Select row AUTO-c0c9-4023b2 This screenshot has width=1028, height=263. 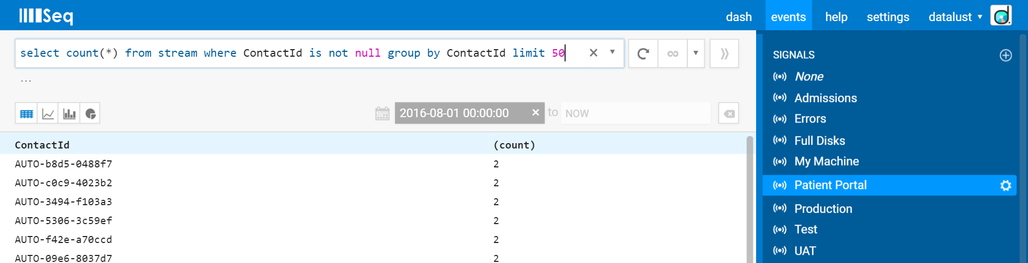coord(373,183)
